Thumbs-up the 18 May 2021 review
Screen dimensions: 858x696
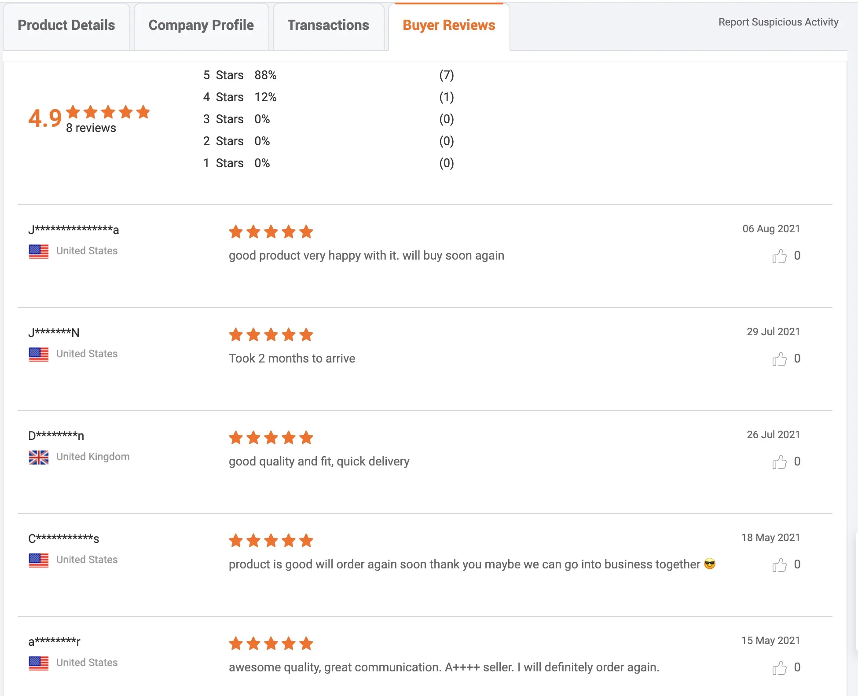(779, 565)
